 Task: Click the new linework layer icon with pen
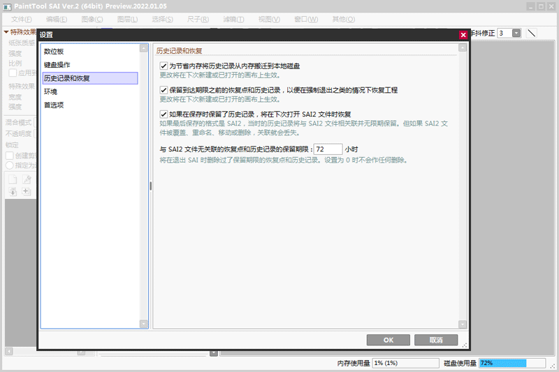pos(27,180)
